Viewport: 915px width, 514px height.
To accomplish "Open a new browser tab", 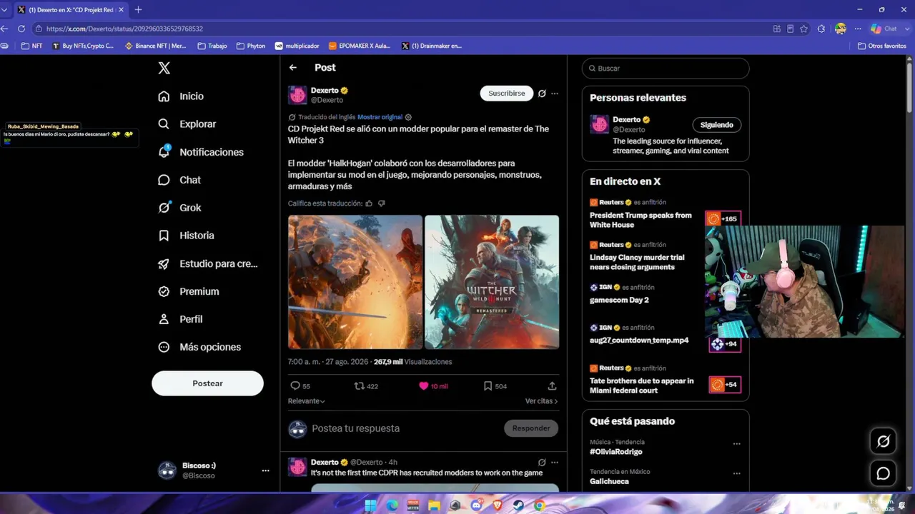I will pyautogui.click(x=138, y=9).
